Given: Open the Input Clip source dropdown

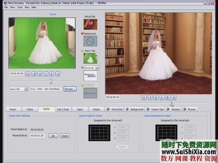Looking at the screenshot, I should [x=26, y=89].
